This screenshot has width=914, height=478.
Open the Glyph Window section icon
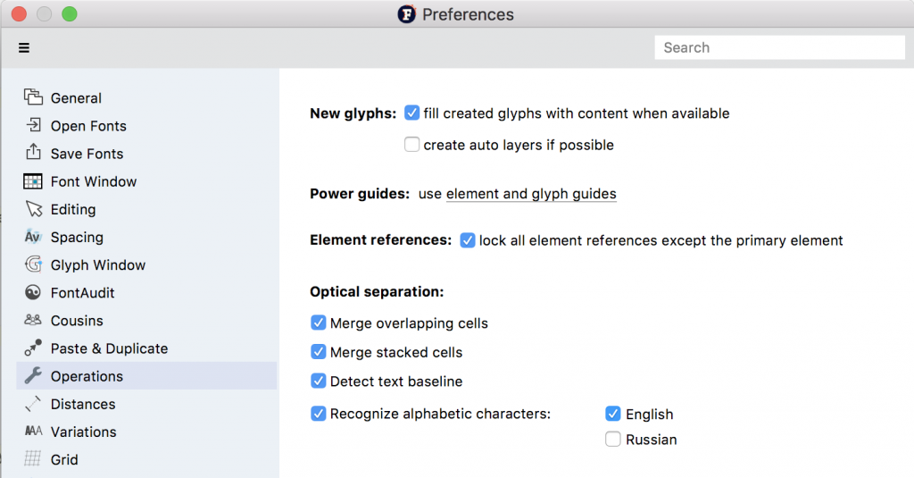point(34,264)
